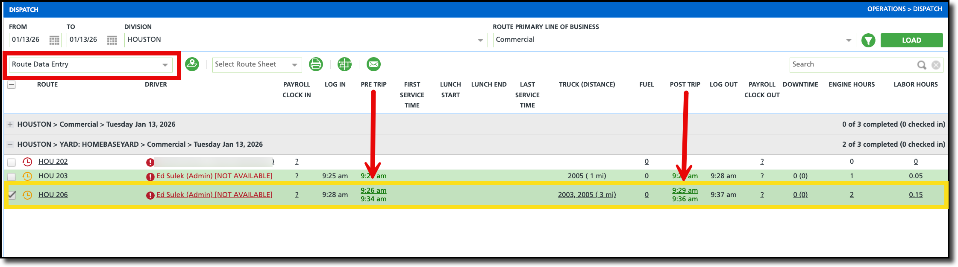958x267 pixels.
Task: Click payroll clock out ? for HOU 206
Action: point(762,194)
